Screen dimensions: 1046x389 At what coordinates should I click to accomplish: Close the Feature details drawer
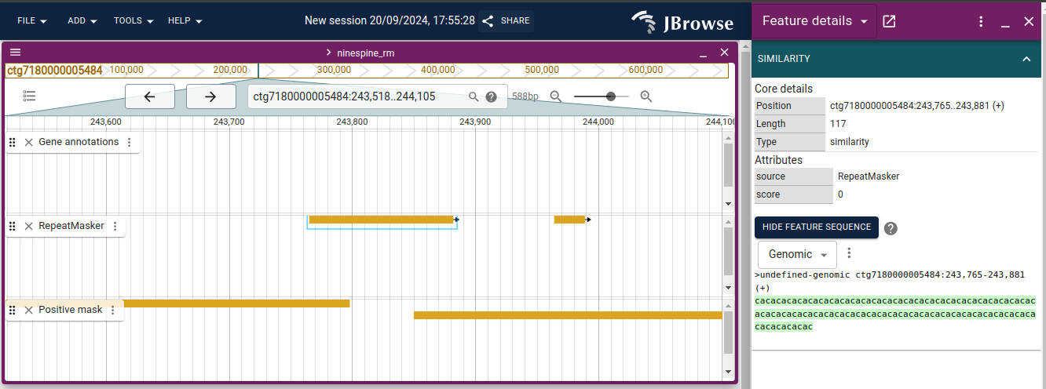1029,21
